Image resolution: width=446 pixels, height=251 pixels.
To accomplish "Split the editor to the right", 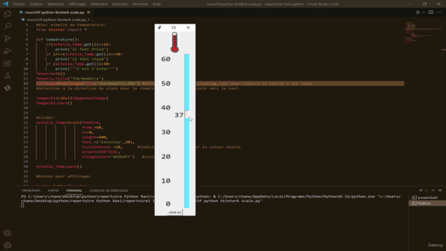I will tap(431, 13).
